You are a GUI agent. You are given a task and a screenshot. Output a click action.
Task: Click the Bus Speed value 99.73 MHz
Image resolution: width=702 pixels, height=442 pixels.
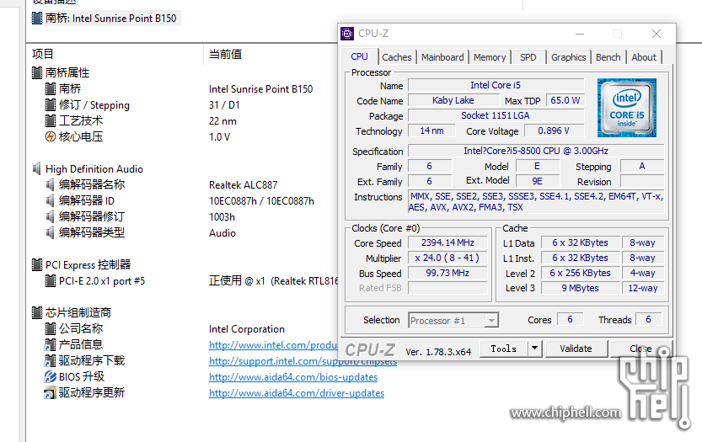(447, 273)
